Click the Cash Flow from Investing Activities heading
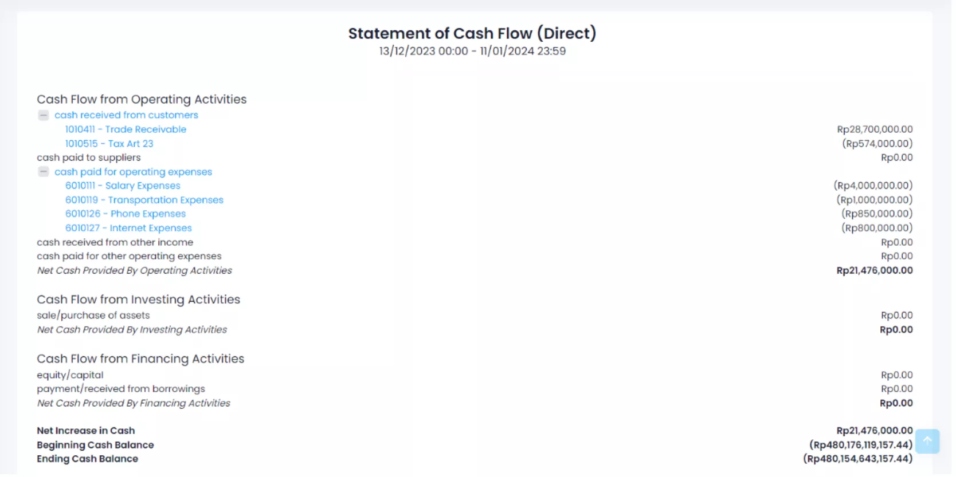The width and height of the screenshot is (956, 477). (139, 299)
